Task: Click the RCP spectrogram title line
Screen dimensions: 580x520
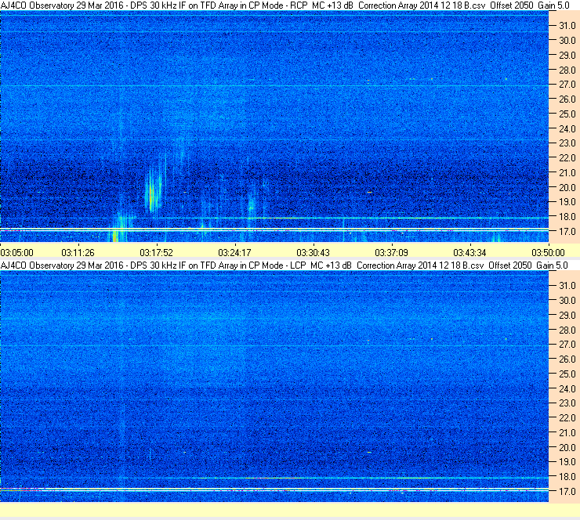Action: pos(285,5)
